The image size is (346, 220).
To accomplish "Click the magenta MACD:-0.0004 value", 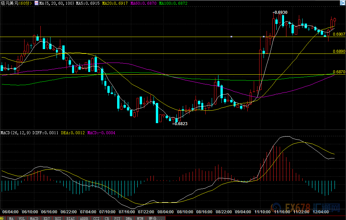I will point(101,133).
